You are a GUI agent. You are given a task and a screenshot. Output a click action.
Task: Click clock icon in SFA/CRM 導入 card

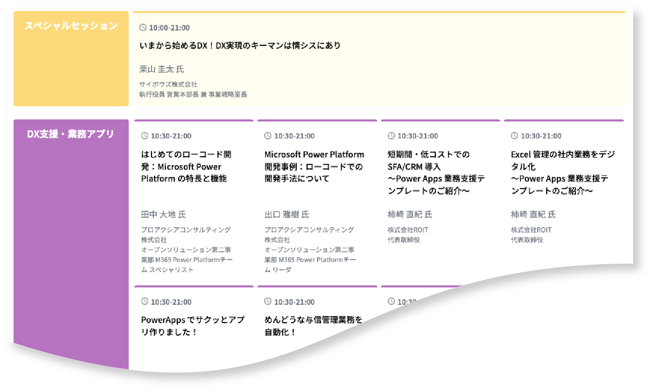pyautogui.click(x=391, y=136)
